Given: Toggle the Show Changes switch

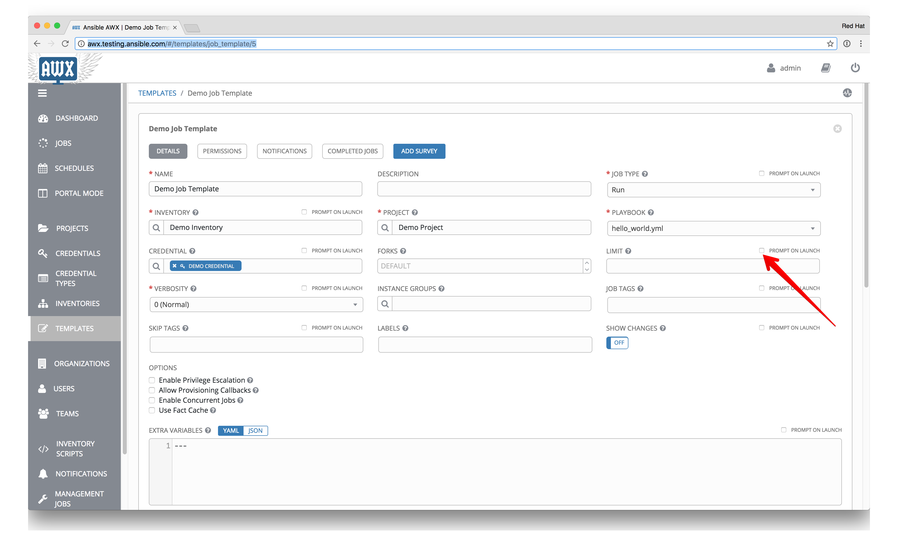Looking at the screenshot, I should [x=617, y=343].
